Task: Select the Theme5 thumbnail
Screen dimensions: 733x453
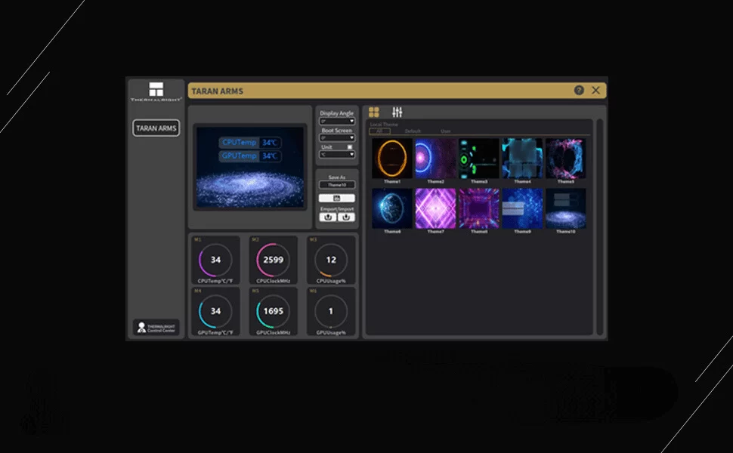Action: click(566, 159)
